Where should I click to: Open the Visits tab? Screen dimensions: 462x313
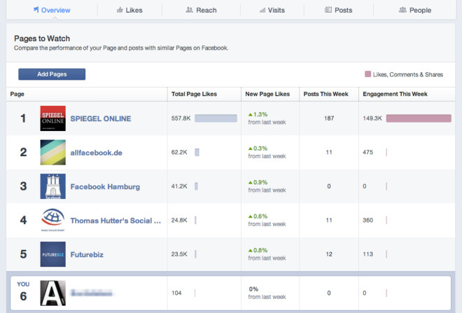point(272,10)
